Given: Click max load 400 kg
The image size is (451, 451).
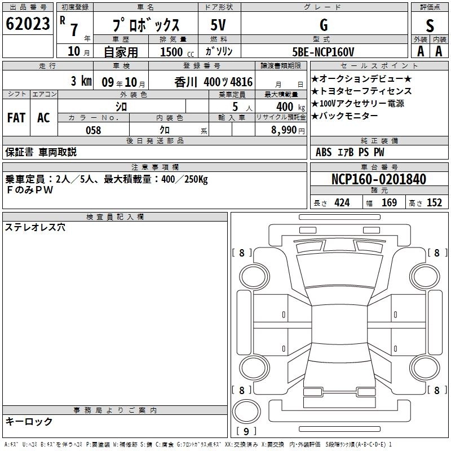Looking at the screenshot, I should pos(290,107).
